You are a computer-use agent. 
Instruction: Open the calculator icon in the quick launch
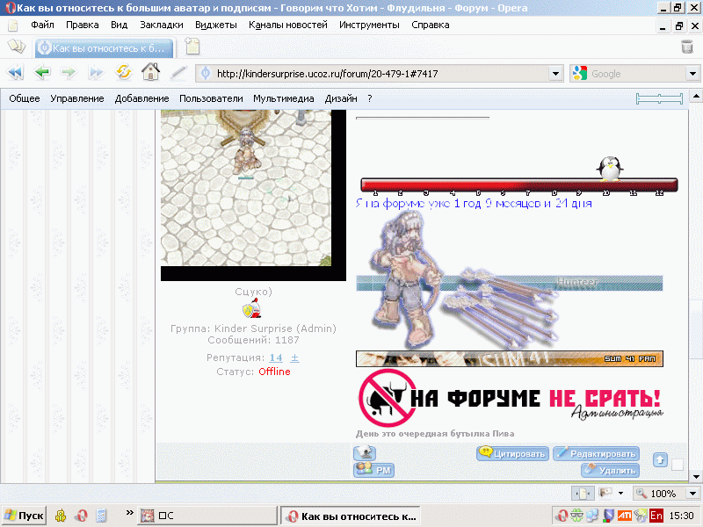click(x=101, y=516)
